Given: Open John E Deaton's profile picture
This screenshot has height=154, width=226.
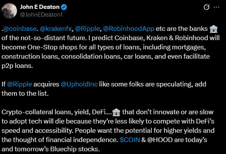Looking at the screenshot, I should click(9, 11).
